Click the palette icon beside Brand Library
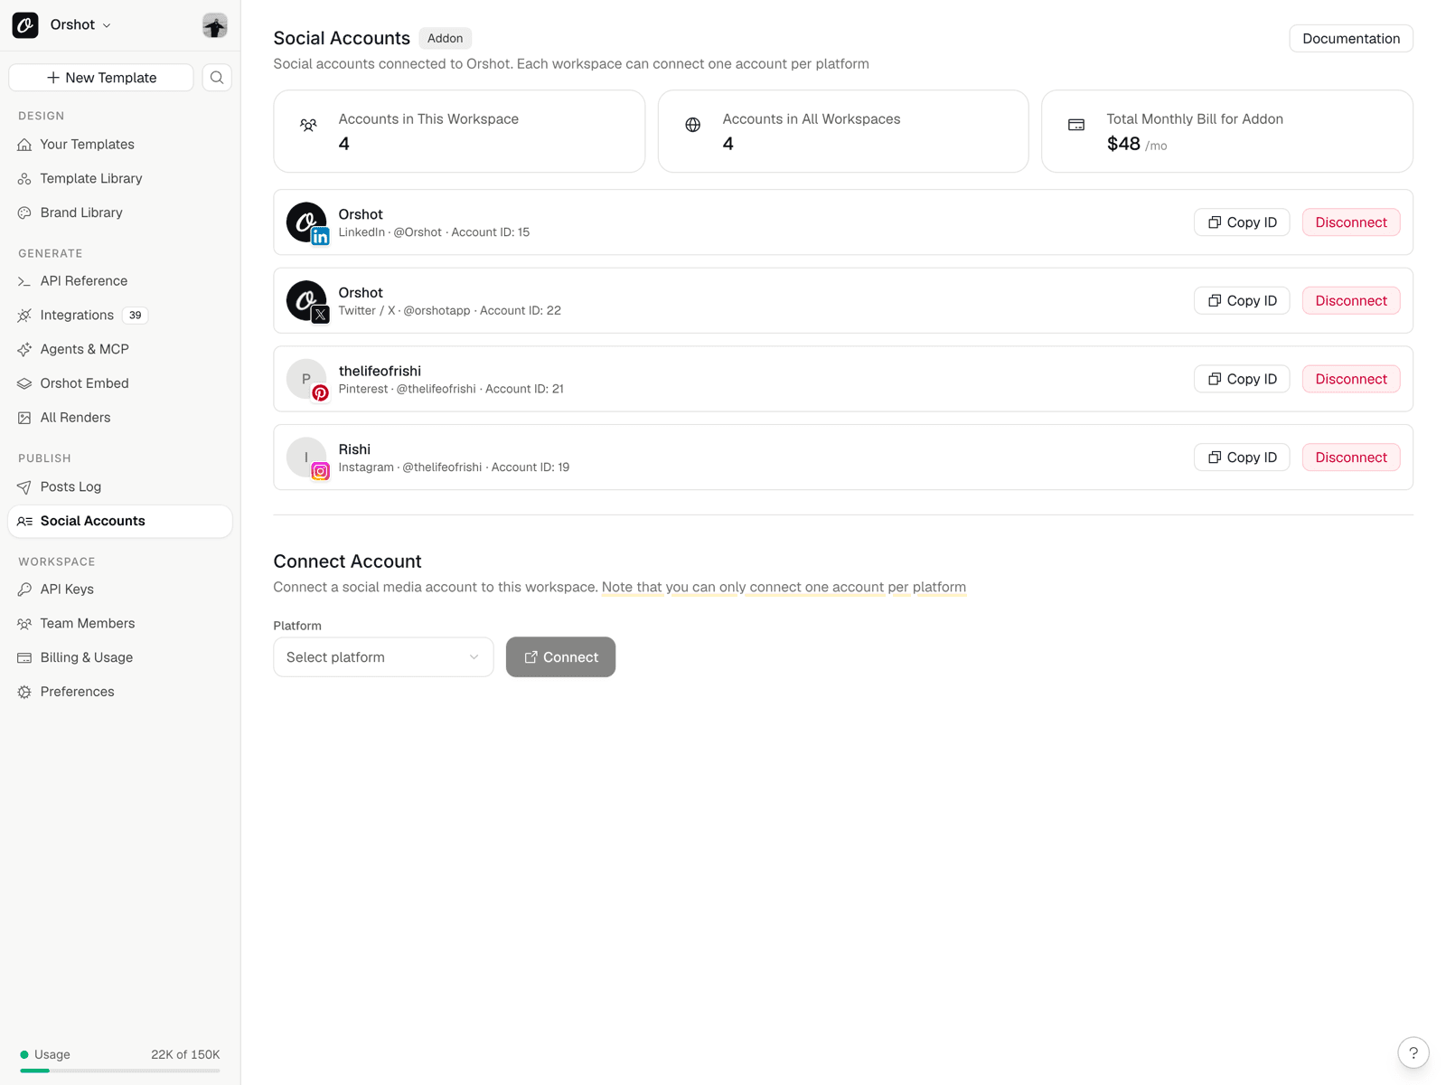This screenshot has height=1085, width=1446. coord(24,213)
